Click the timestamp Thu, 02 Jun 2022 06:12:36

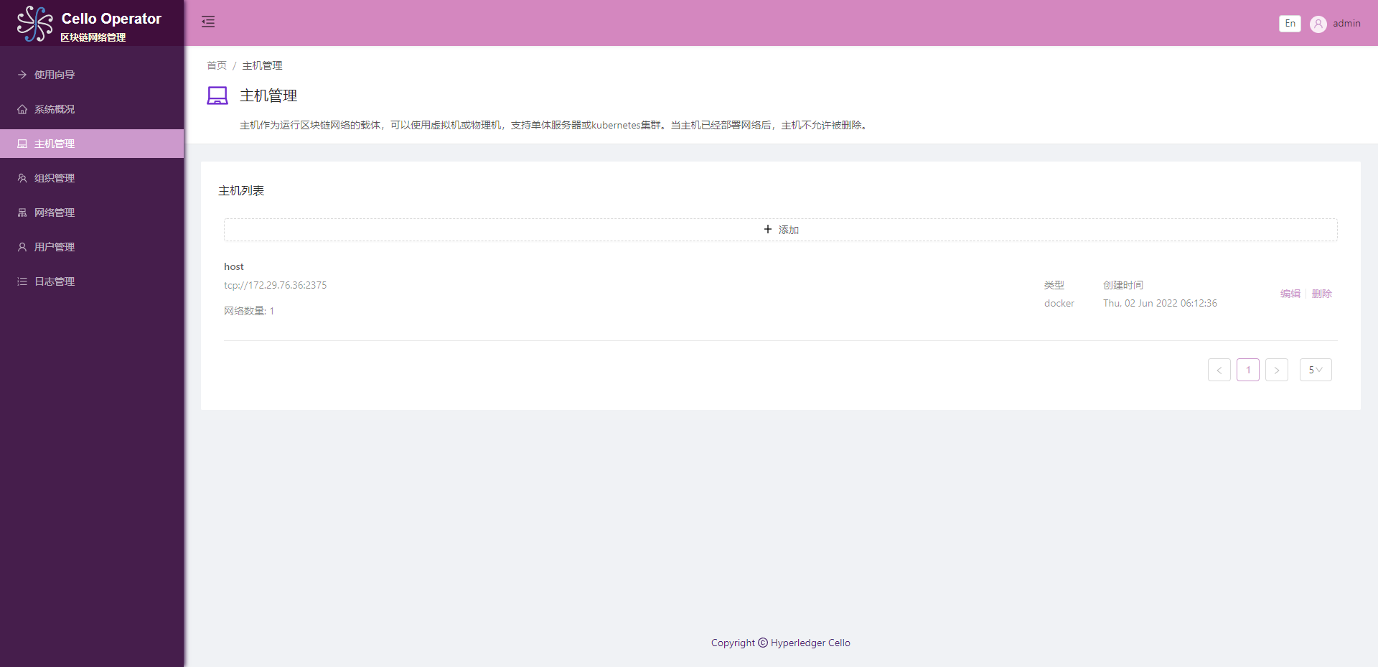pyautogui.click(x=1160, y=303)
